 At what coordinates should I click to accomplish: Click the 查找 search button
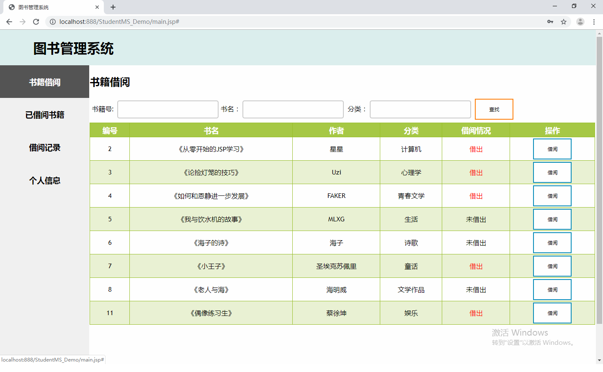(494, 109)
